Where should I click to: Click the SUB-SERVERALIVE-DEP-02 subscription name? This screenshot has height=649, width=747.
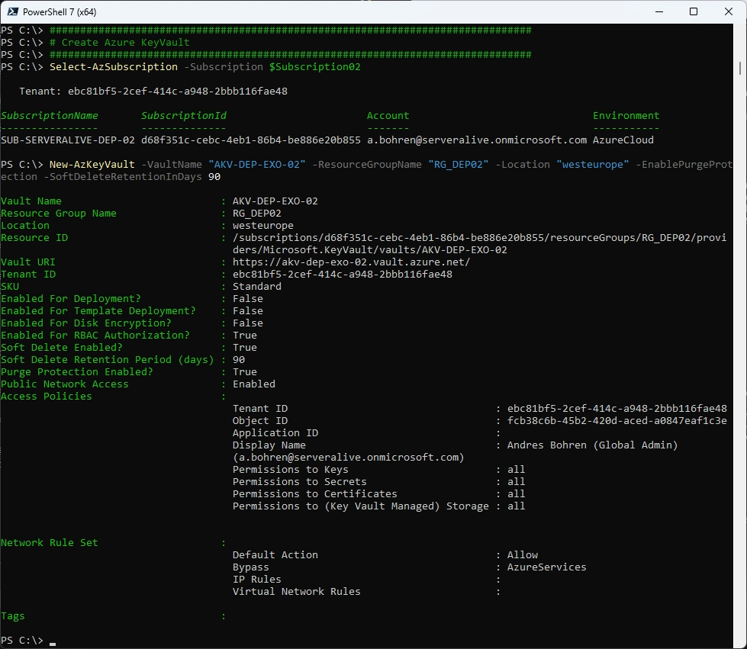pos(68,140)
